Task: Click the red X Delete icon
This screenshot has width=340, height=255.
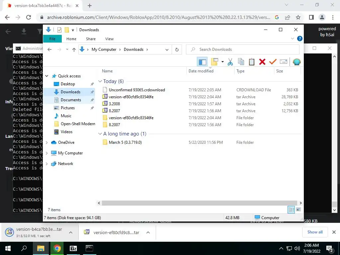Action: point(262,62)
